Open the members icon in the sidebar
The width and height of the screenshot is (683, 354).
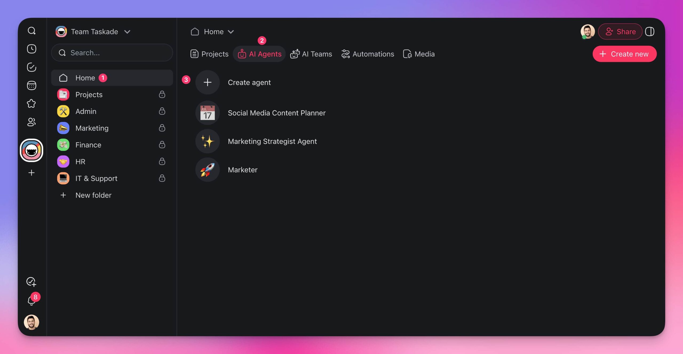31,122
